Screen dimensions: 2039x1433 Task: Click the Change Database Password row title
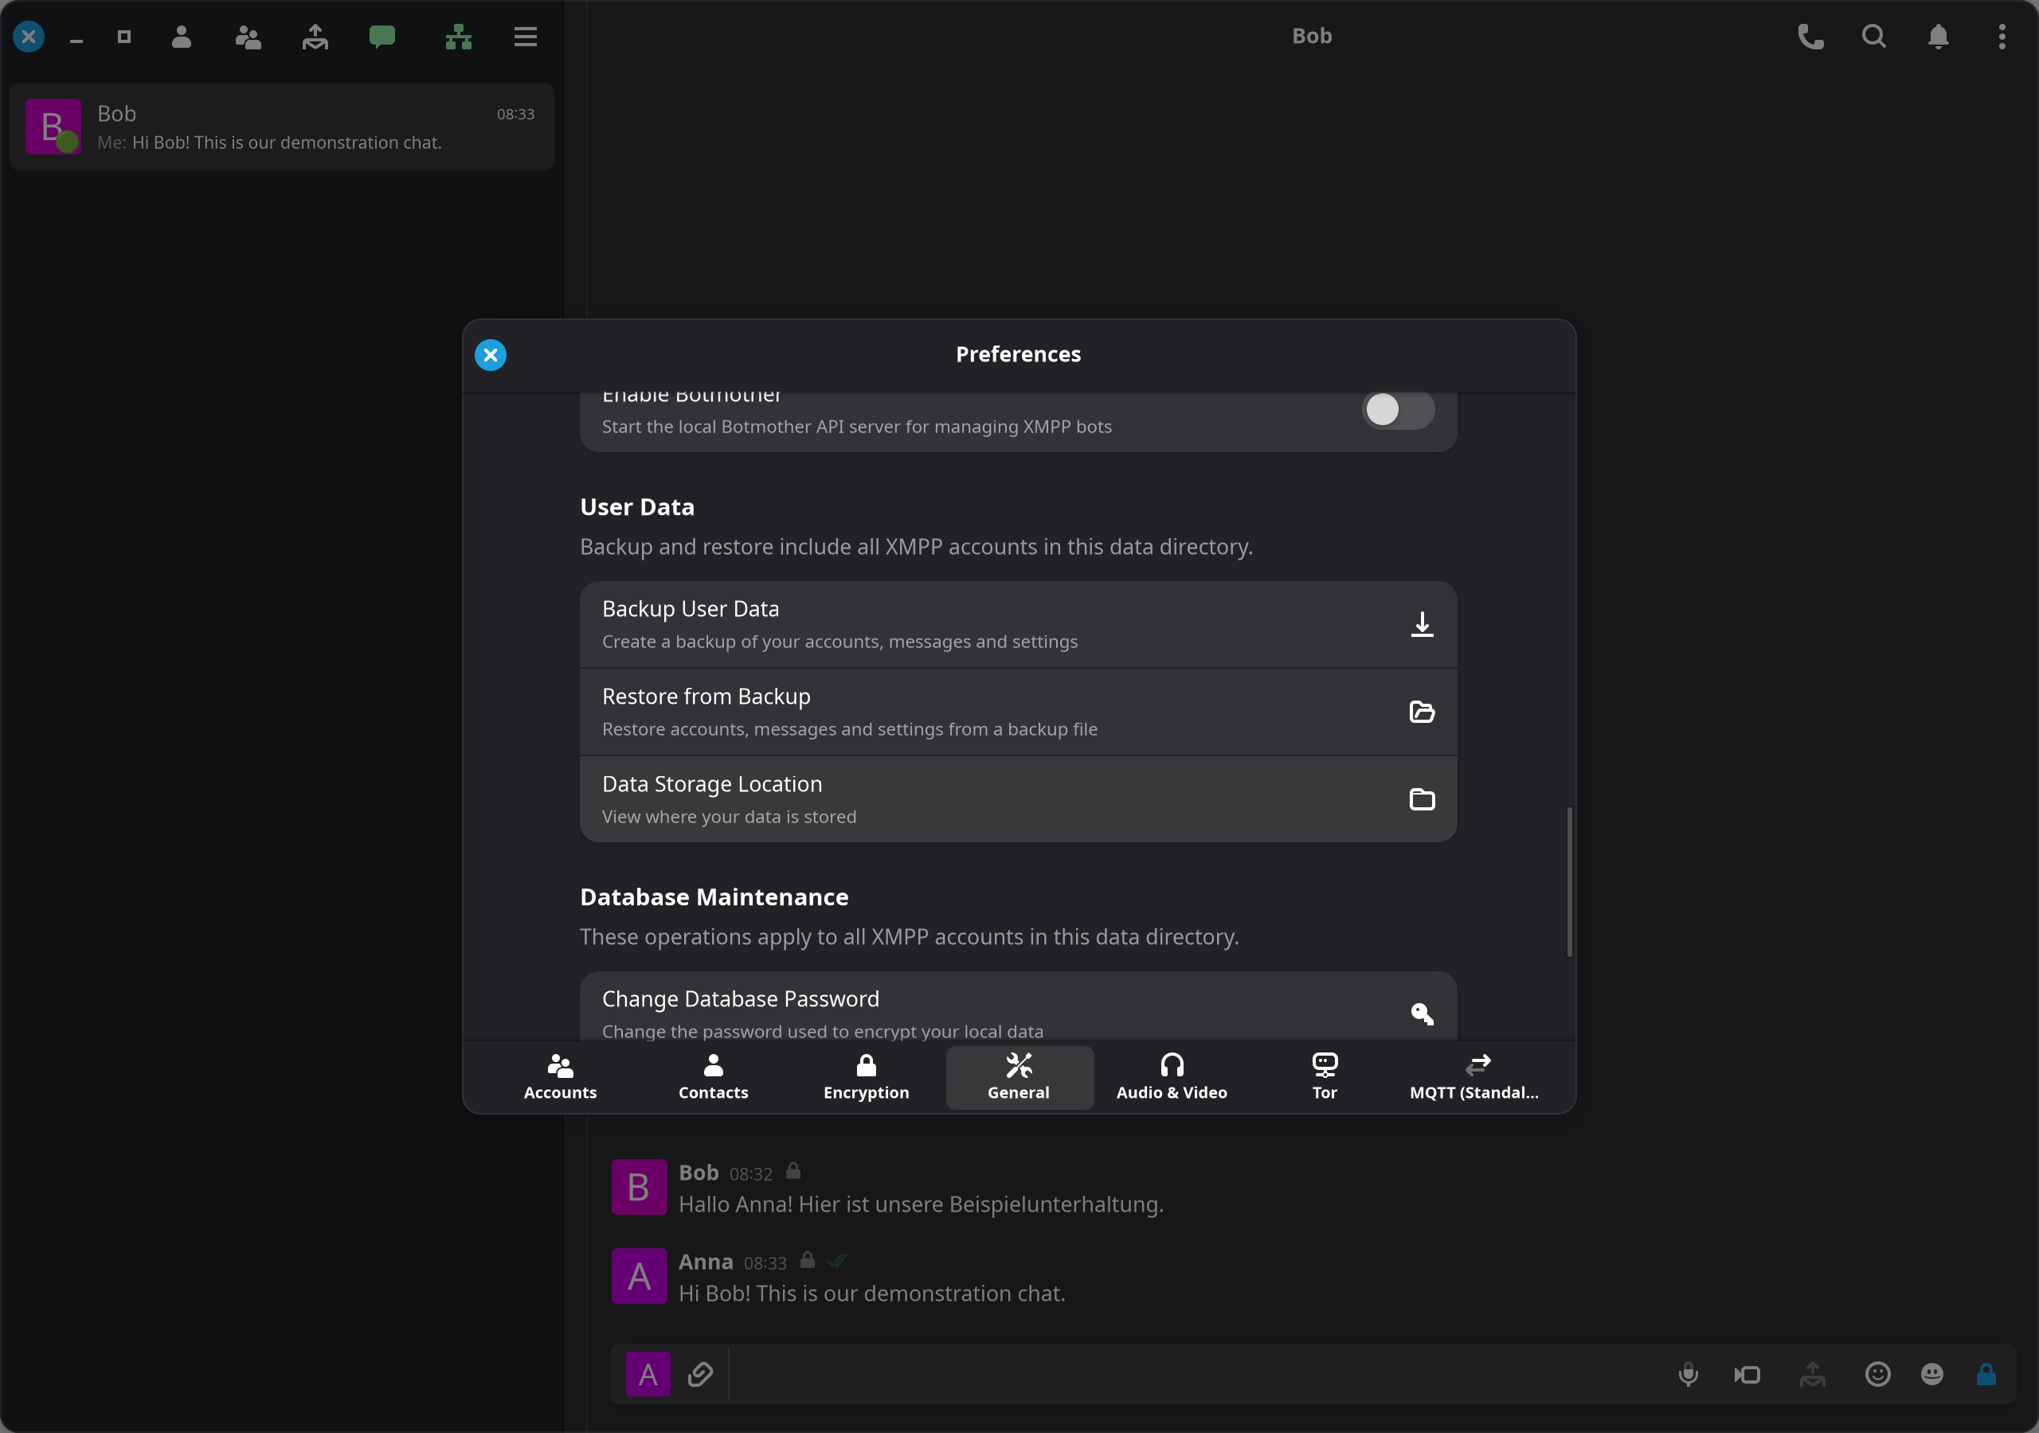pos(741,999)
